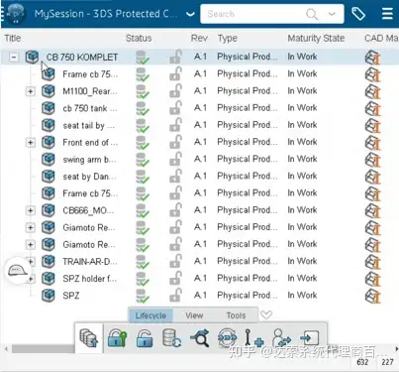Viewport: 399px width, 372px height.
Task: Click status icon in CB 750 KOMPLET row
Action: [x=143, y=58]
